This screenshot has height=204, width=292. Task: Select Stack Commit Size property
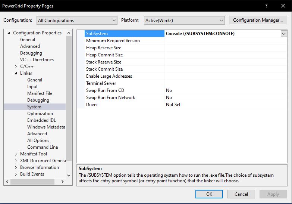tap(125, 69)
